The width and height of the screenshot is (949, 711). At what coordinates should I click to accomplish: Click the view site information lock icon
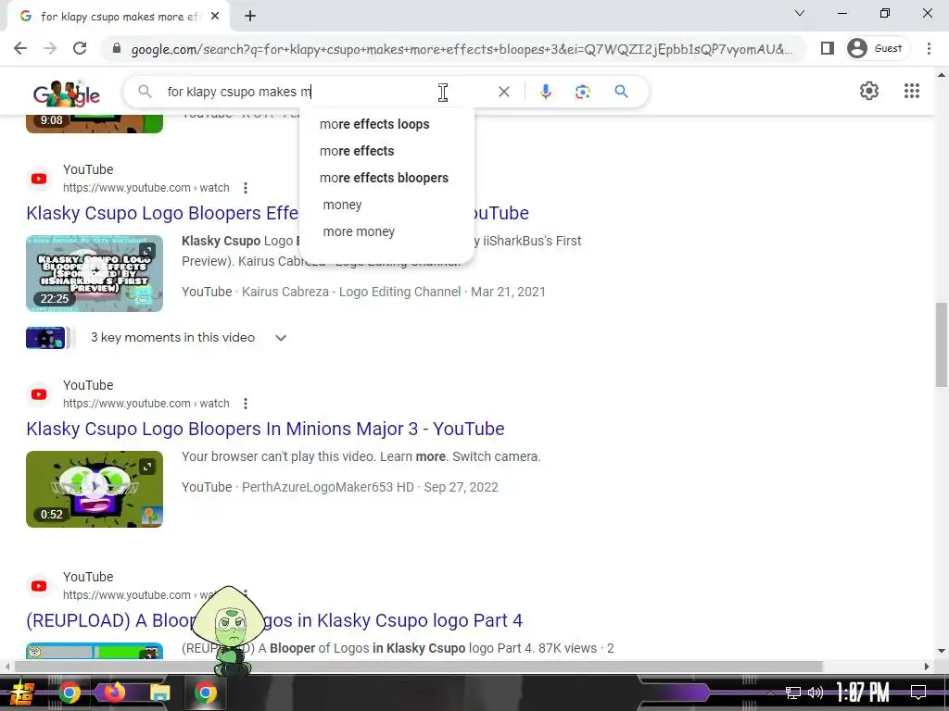[x=117, y=49]
